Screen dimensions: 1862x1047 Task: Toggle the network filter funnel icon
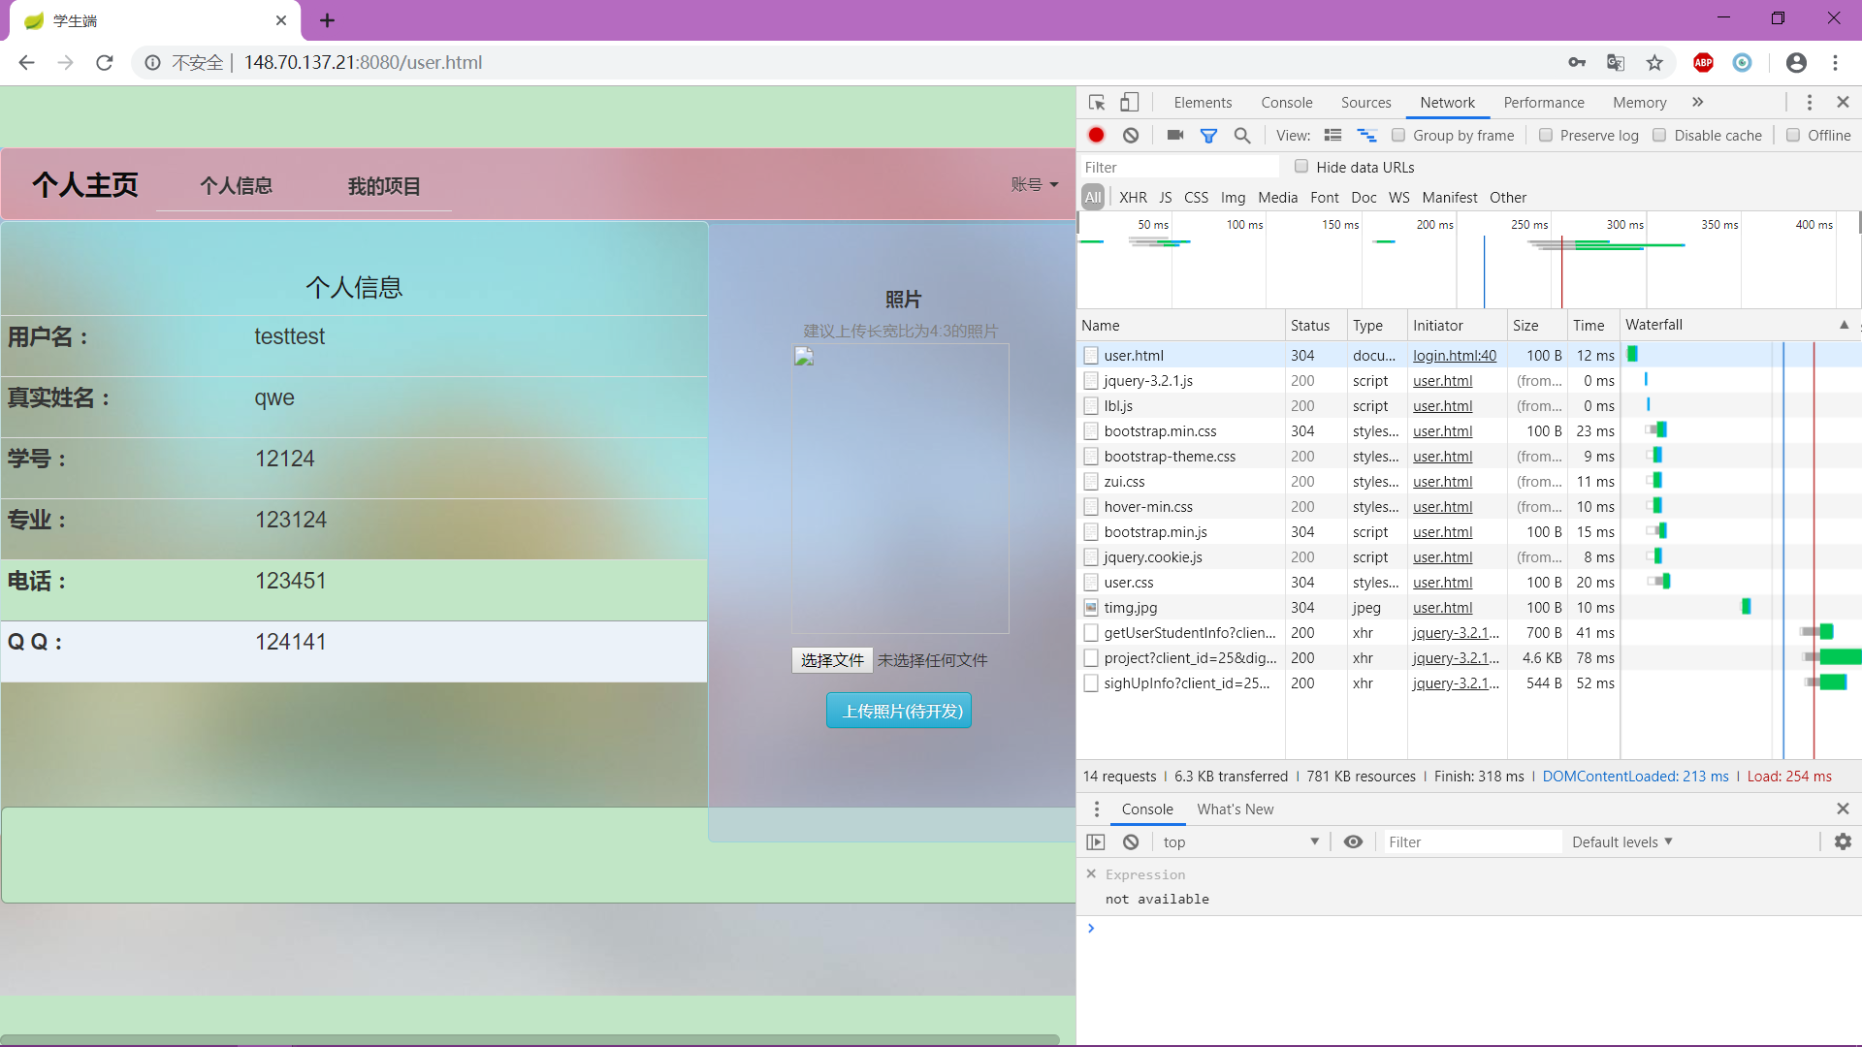point(1208,136)
